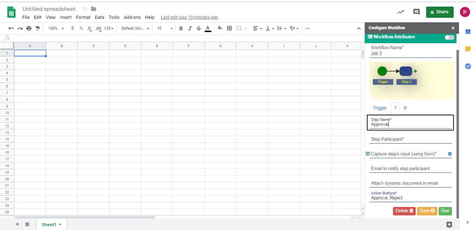The image size is (476, 230).
Task: Click the Attach dynamic document in email field
Action: pos(411,183)
